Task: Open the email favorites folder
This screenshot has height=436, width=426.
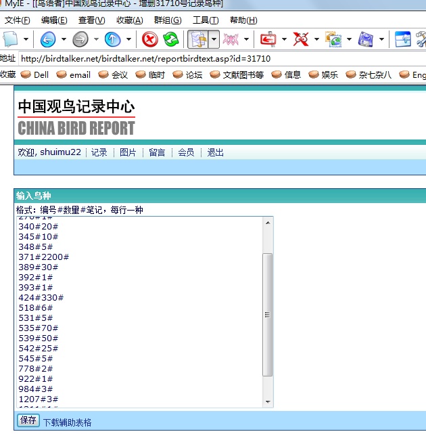Action: coord(73,75)
